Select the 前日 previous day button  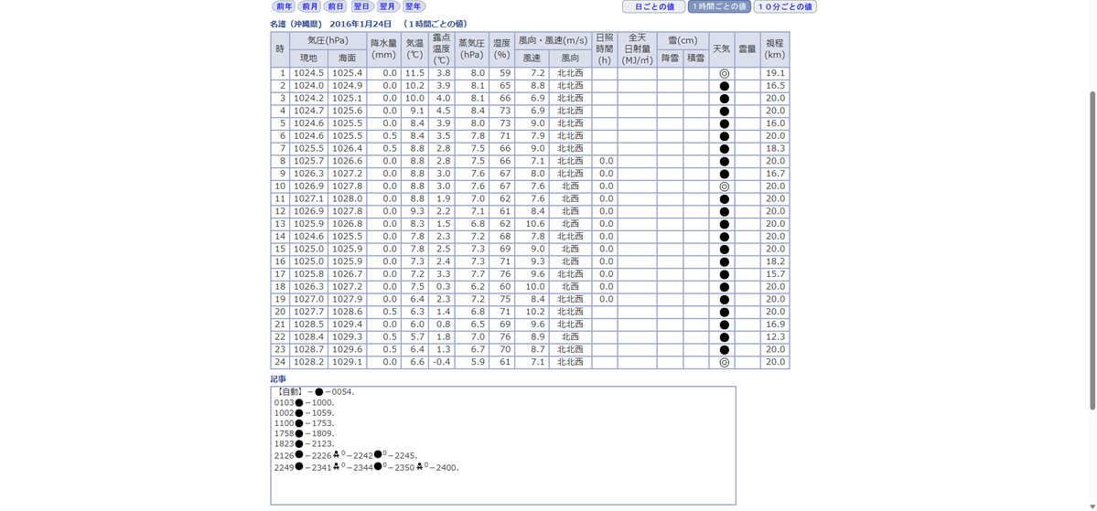(335, 6)
